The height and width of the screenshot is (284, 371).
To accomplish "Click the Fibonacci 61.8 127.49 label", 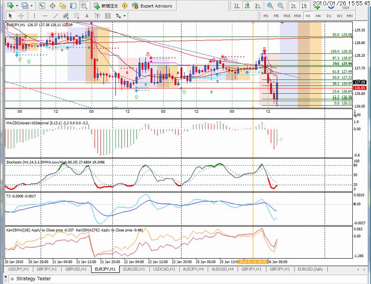I will click(x=342, y=72).
